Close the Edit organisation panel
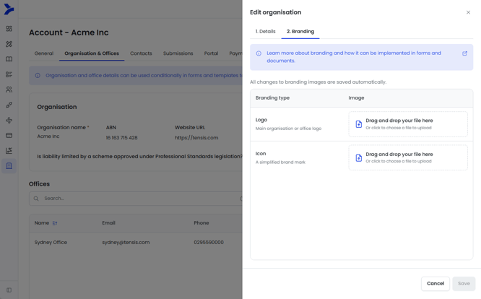 pyautogui.click(x=468, y=12)
